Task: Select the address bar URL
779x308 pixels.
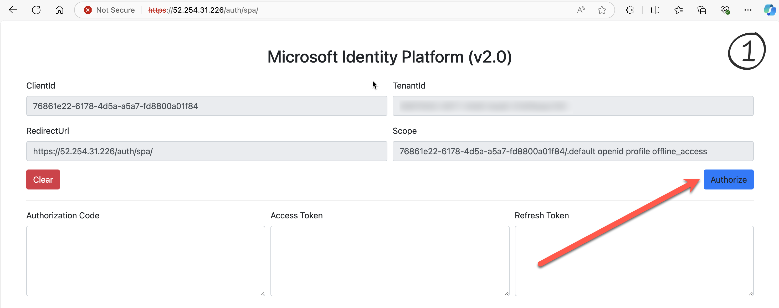Action: coord(203,10)
